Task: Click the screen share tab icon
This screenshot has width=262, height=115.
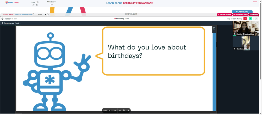Action: pyautogui.click(x=3, y=23)
